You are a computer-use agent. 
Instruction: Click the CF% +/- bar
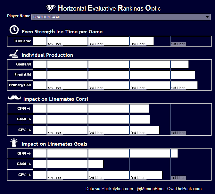point(96,130)
